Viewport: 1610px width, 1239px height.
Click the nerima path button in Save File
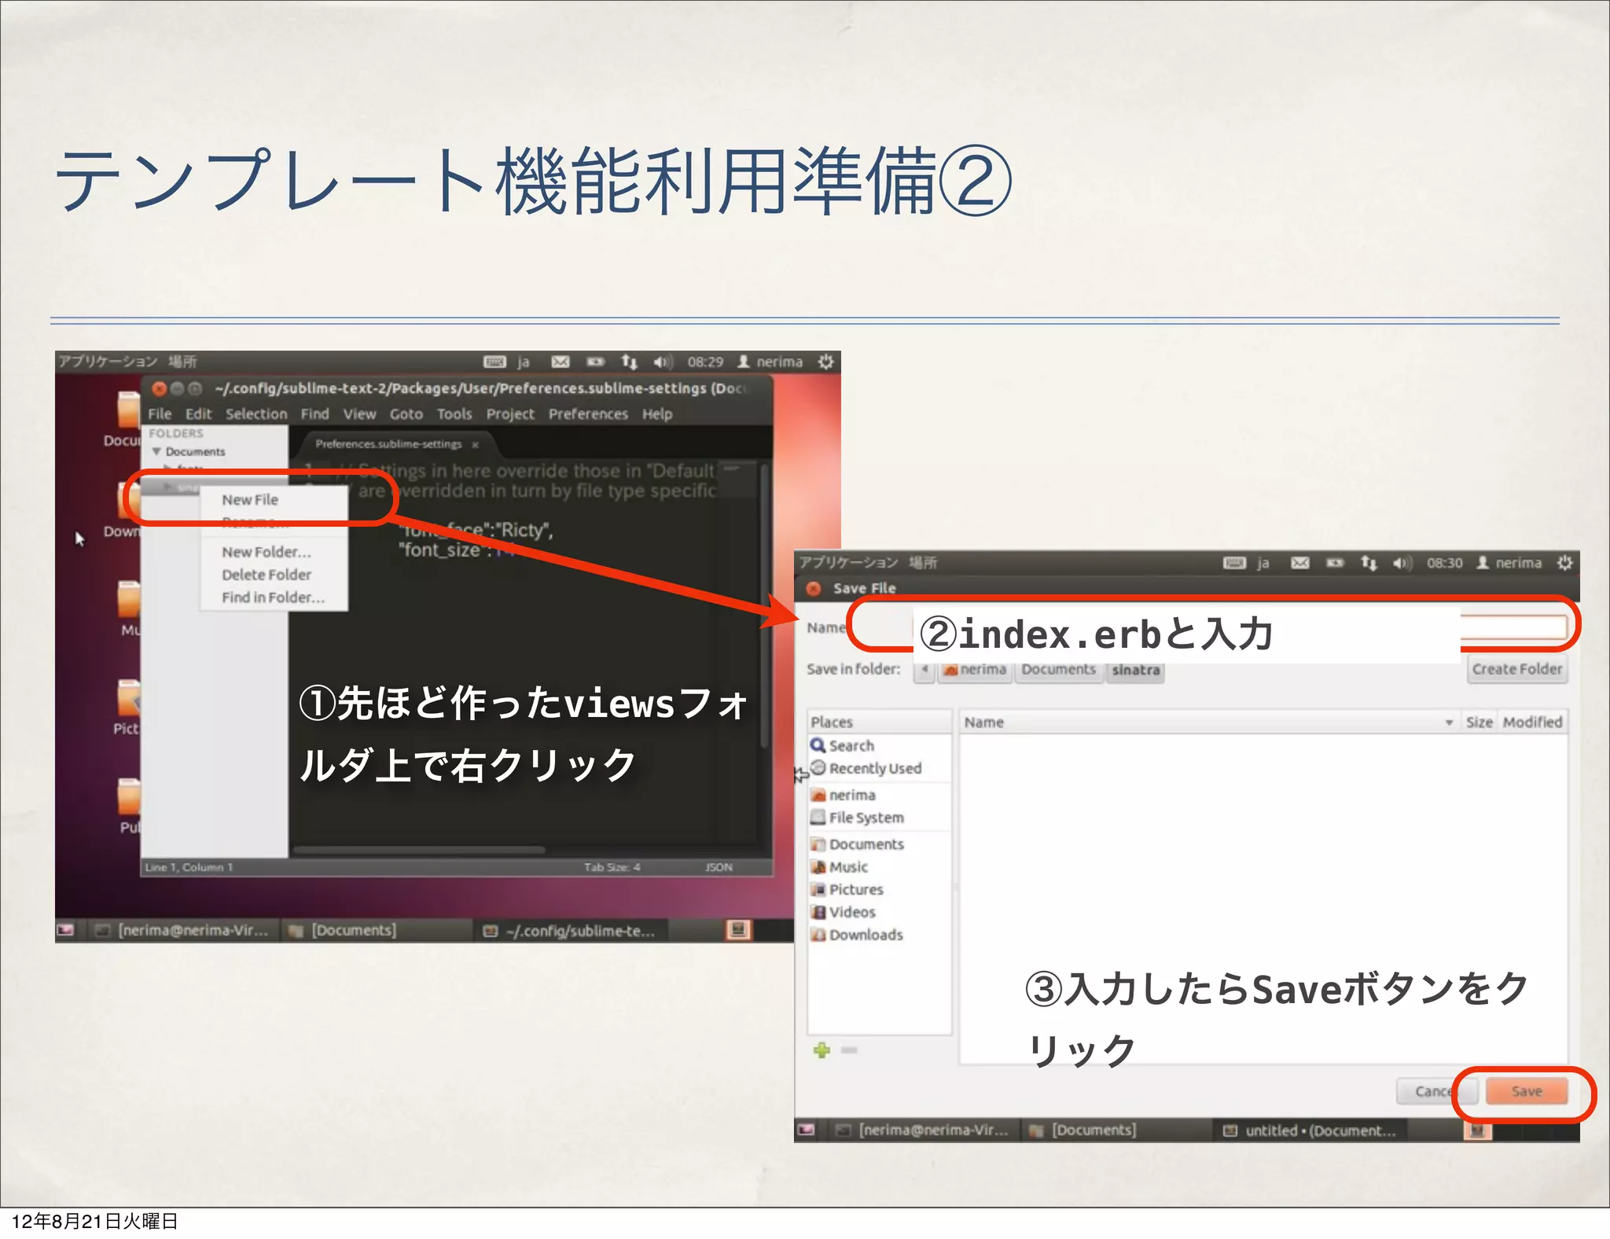(x=975, y=670)
